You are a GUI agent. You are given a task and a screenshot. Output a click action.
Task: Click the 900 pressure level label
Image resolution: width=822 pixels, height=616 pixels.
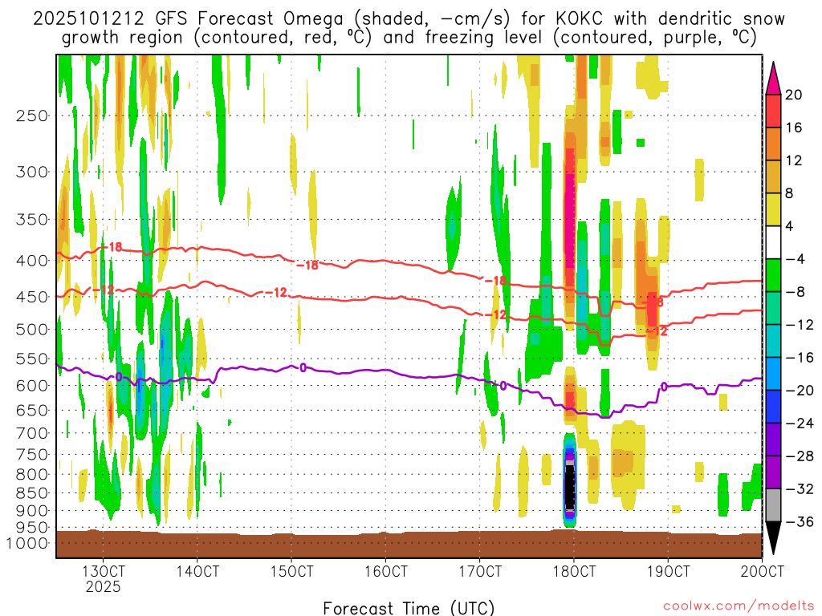coord(32,511)
